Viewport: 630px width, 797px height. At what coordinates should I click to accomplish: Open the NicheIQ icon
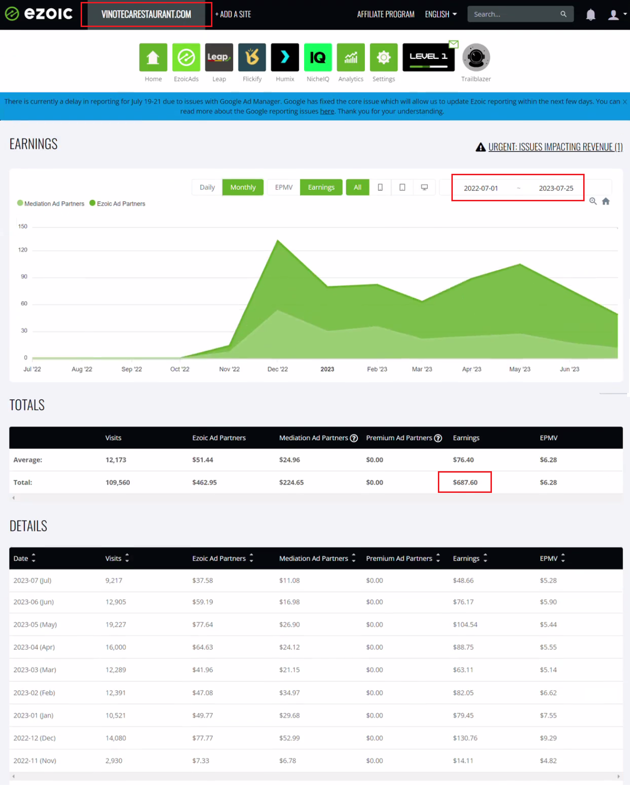(318, 57)
